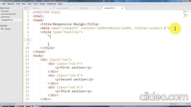Expand the webapp folder

click(x=7, y=29)
